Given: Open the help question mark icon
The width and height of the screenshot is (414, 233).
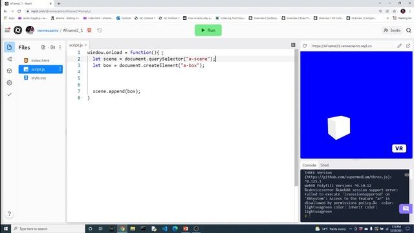Looking at the screenshot, I should pyautogui.click(x=9, y=214).
